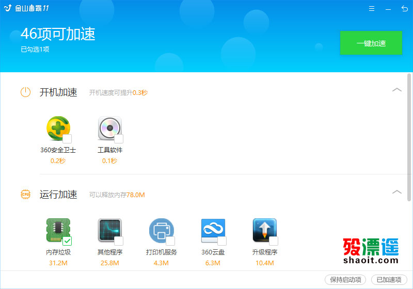Viewport: 413px width, 289px height.
Task: Check the 360云盘 checkbox
Action: click(x=222, y=241)
